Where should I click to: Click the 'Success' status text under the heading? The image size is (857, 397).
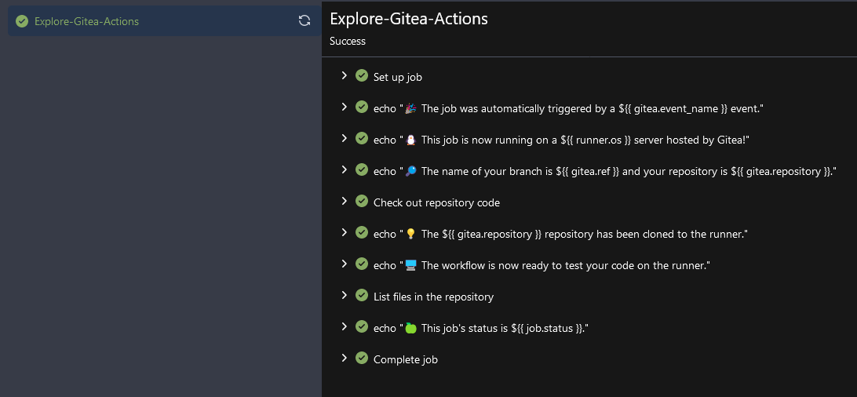coord(348,41)
